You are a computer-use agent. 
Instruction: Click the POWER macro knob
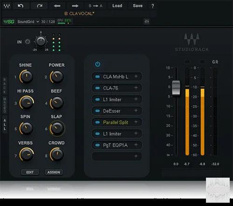[x=57, y=77]
